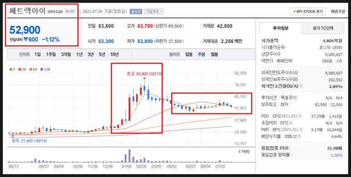
Task: Click the 거래량 42,500 value
Action: (x=224, y=26)
